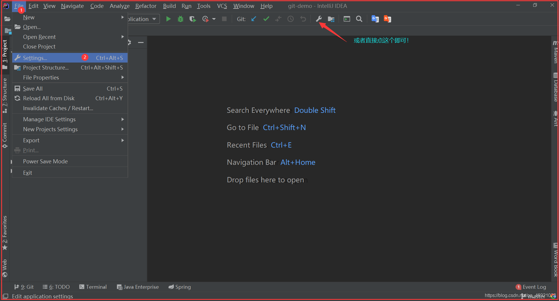This screenshot has height=301, width=559.
Task: Click Git Commit checkmark icon
Action: pos(266,19)
